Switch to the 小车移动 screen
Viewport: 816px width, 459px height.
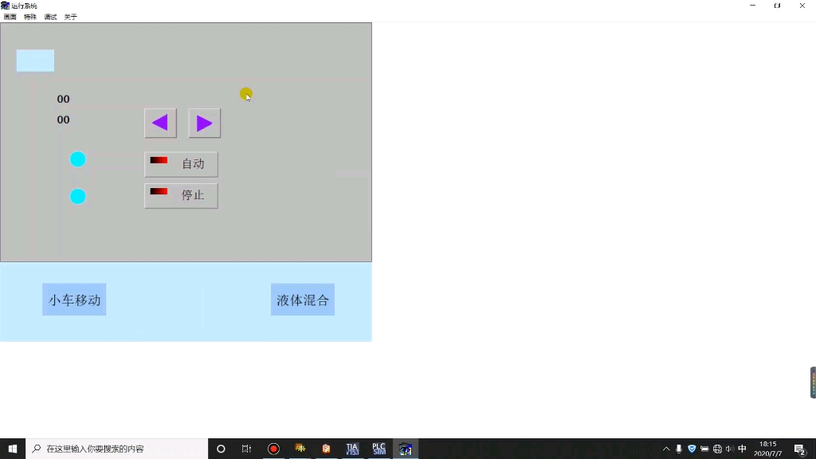click(x=73, y=300)
